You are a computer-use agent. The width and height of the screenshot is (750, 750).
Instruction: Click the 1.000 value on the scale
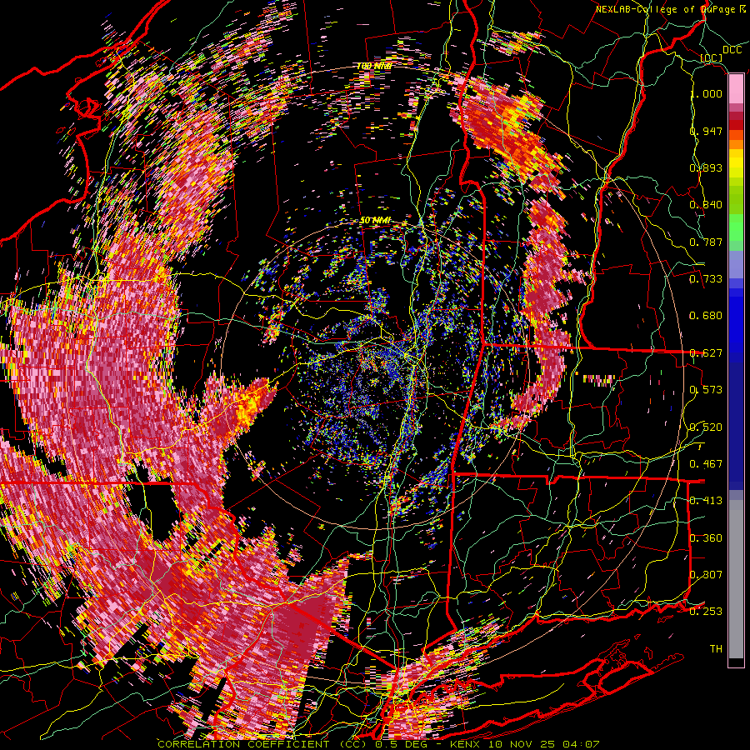[x=707, y=93]
